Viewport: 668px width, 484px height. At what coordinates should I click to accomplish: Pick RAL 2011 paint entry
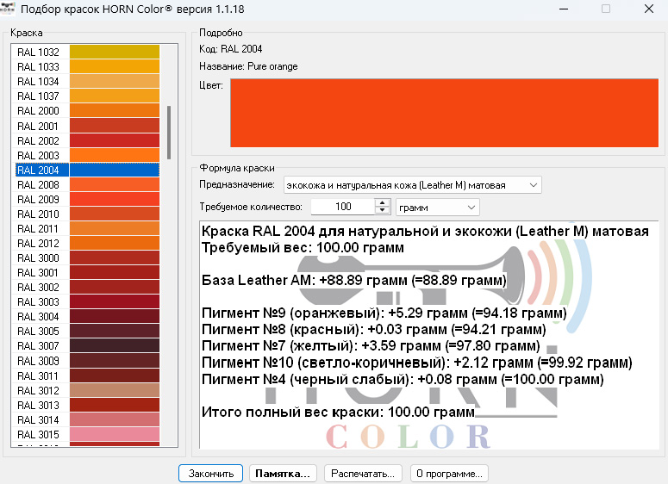coord(87,228)
